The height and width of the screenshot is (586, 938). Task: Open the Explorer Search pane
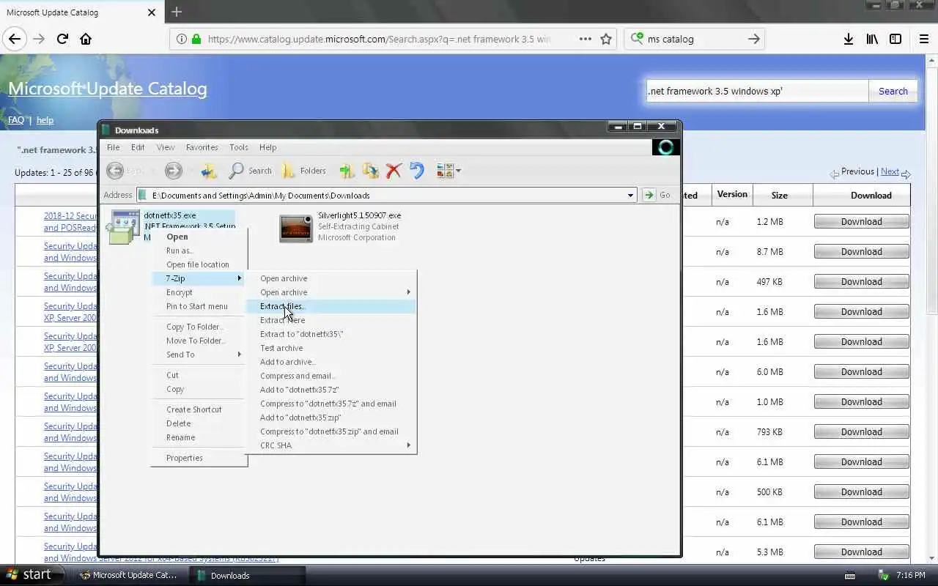(x=250, y=171)
